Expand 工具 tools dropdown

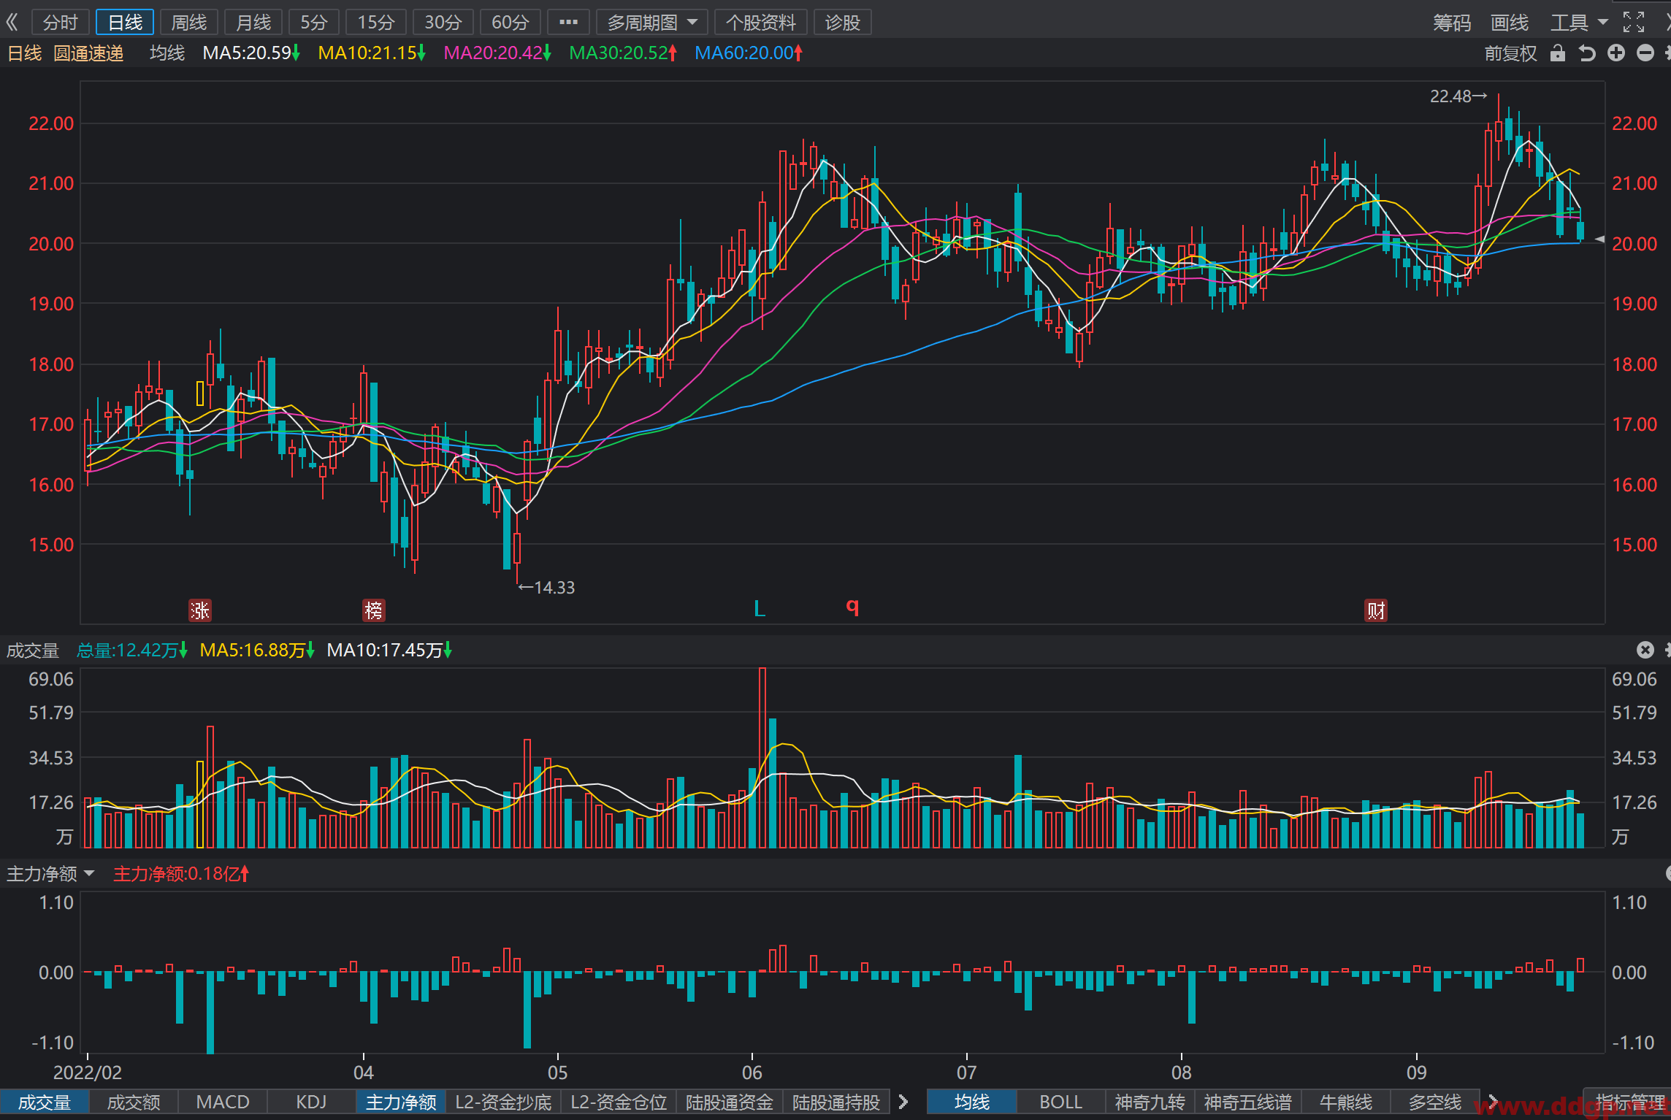pyautogui.click(x=1579, y=23)
